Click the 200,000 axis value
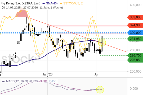This screenshot has width=143, height=95. [136, 72]
